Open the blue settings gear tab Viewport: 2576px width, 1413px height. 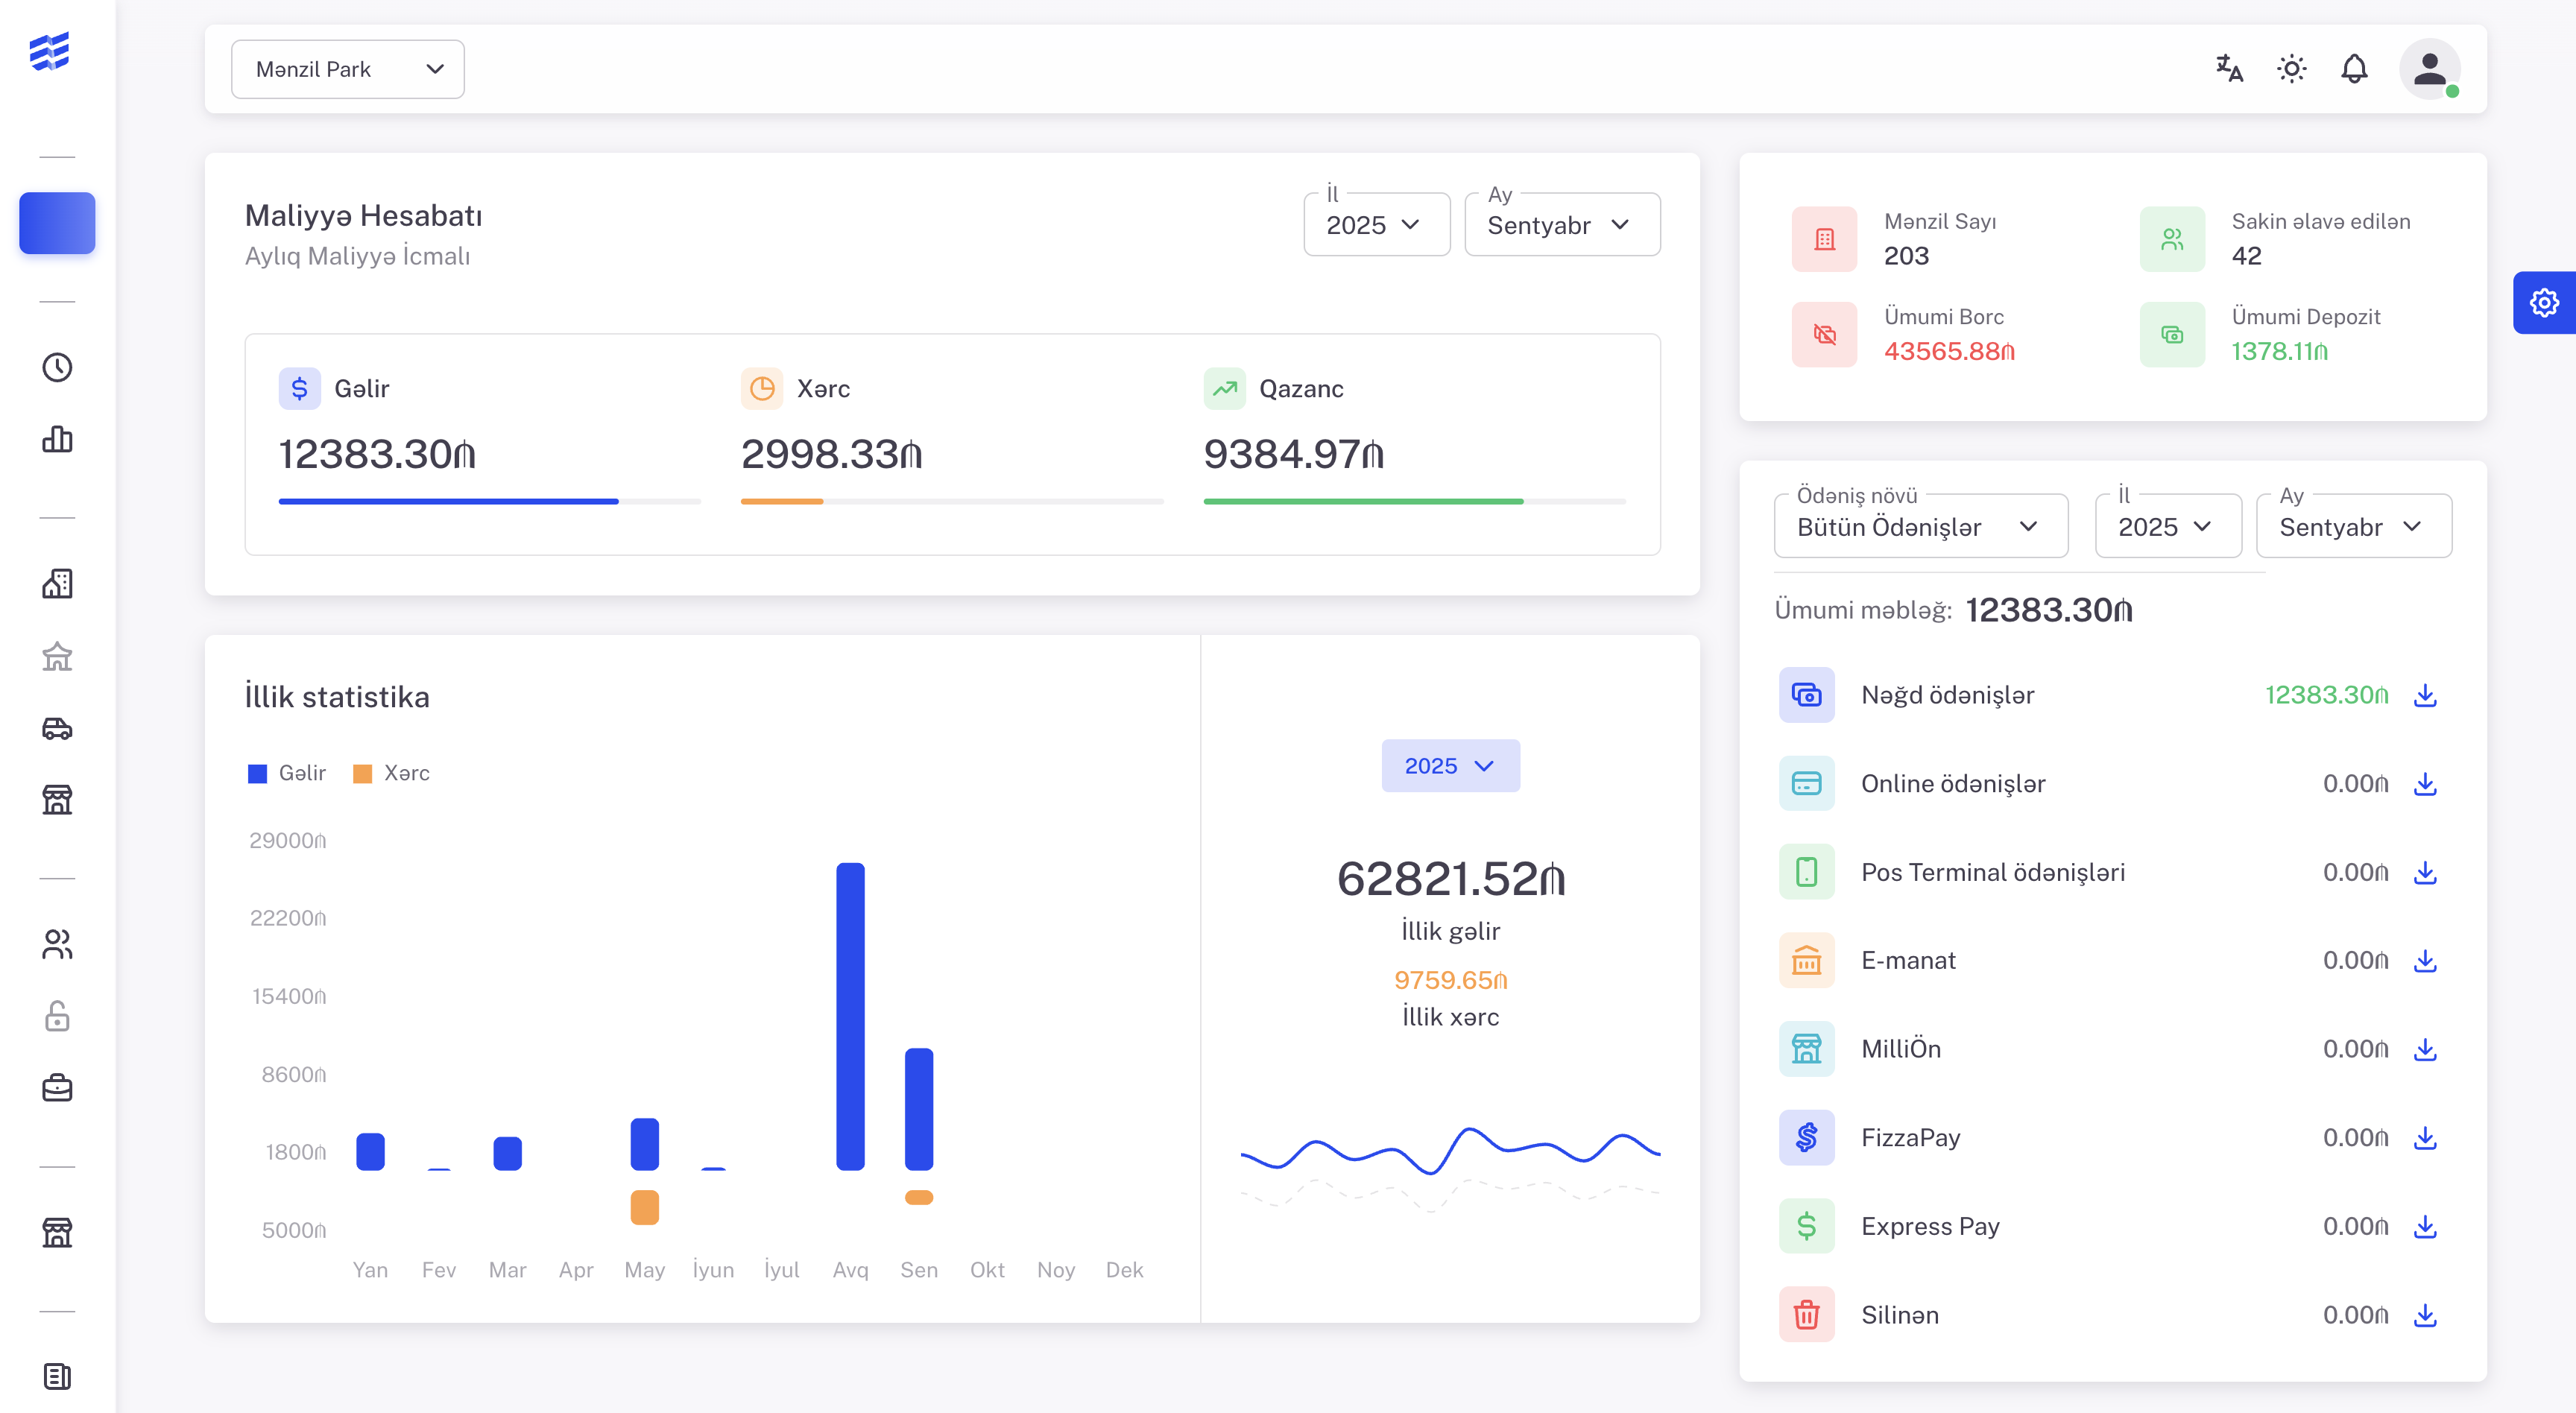[2543, 303]
